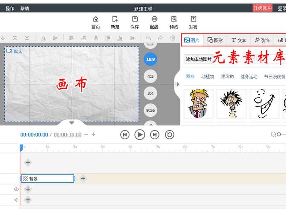Click the undo arrow in the toolbar

[x=148, y=38]
